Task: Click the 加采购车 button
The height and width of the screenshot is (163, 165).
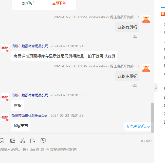Action: pos(29,3)
